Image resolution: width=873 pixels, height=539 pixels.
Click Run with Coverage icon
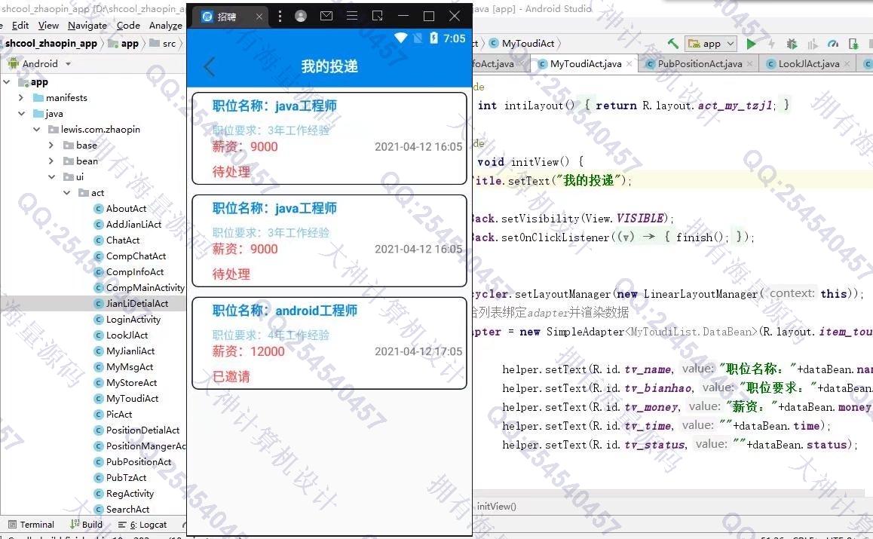click(813, 44)
